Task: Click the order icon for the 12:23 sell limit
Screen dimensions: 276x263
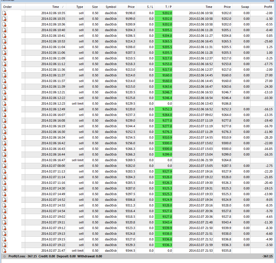Action: (4, 104)
